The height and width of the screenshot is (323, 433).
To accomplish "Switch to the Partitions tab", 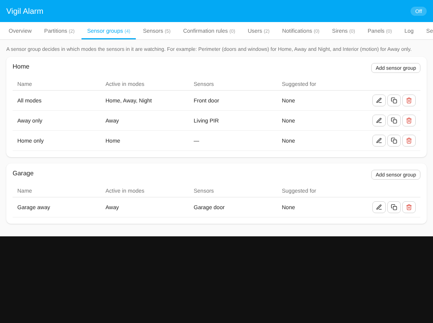I will tap(59, 31).
